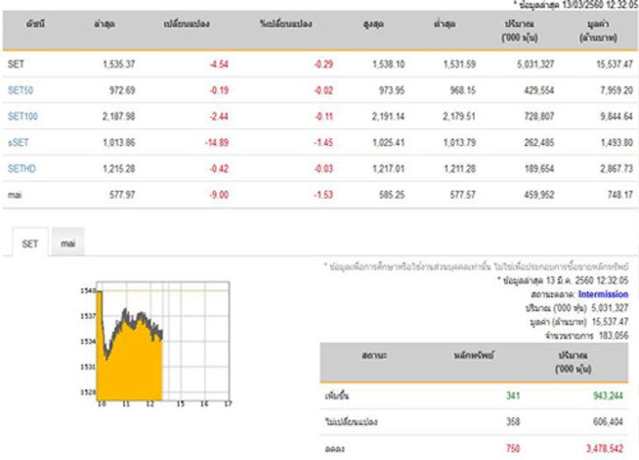Click SET high value 1,538.10

(388, 64)
